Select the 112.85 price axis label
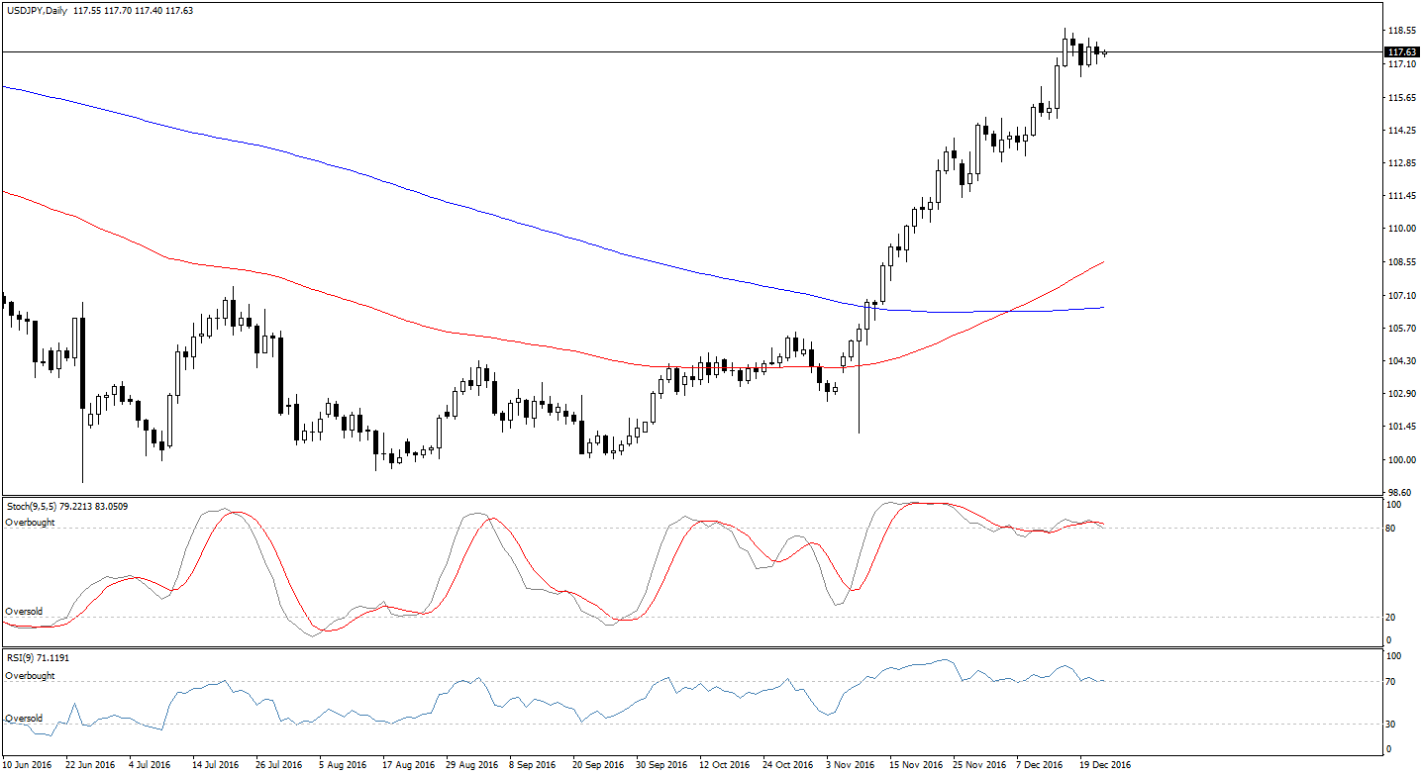 pyautogui.click(x=1400, y=163)
